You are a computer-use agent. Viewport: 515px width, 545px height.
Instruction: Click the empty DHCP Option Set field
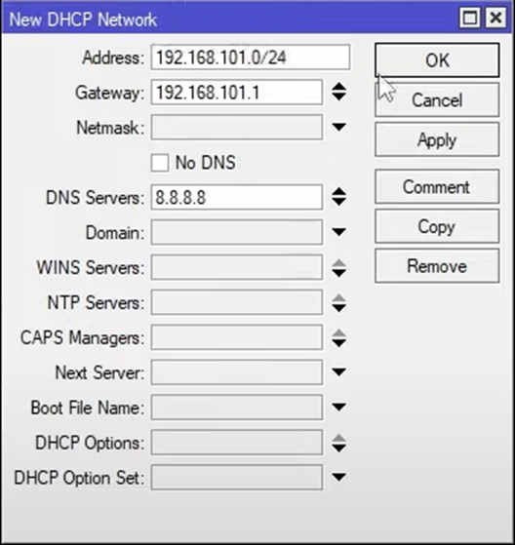coord(237,477)
